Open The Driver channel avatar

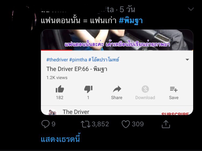52,112
